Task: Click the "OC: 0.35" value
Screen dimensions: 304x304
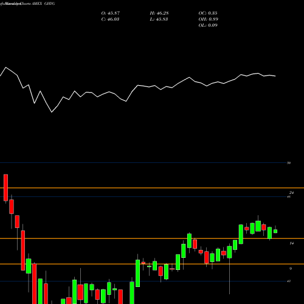Action: click(x=208, y=13)
